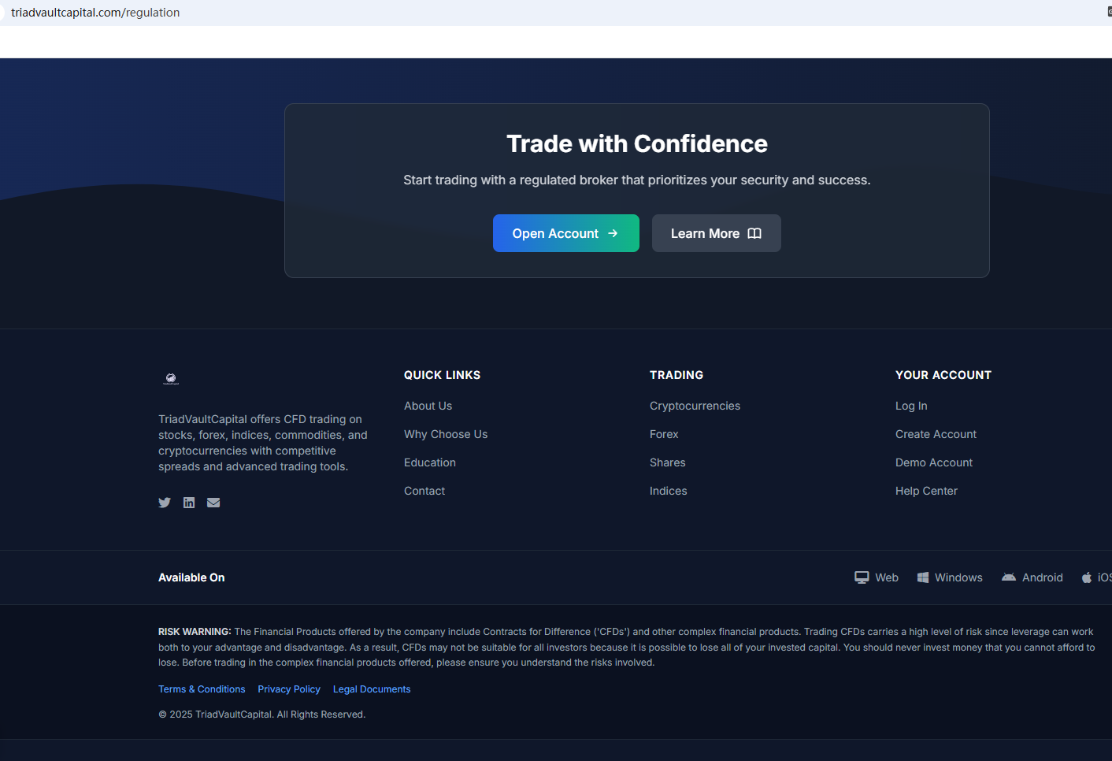
Task: Open the Cryptocurrencies trading link
Action: tap(695, 406)
